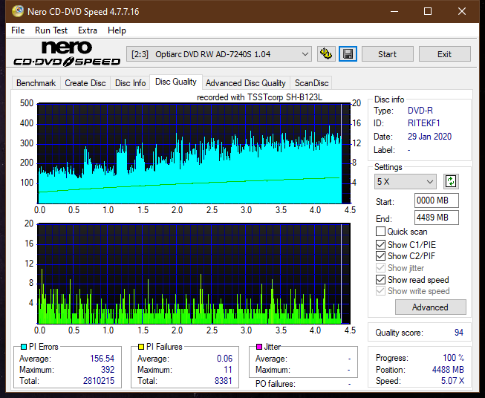Click the Exit button
Viewport: 485px width, 398px height.
[x=444, y=54]
